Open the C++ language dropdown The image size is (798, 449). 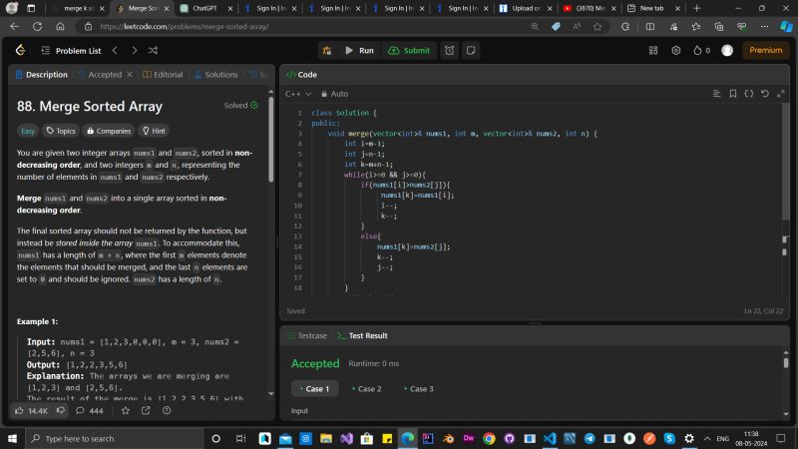(298, 94)
